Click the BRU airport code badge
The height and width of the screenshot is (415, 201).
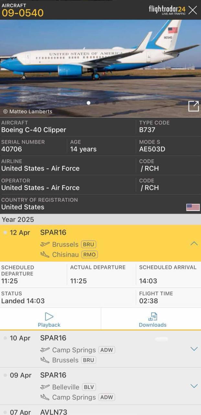point(88,244)
